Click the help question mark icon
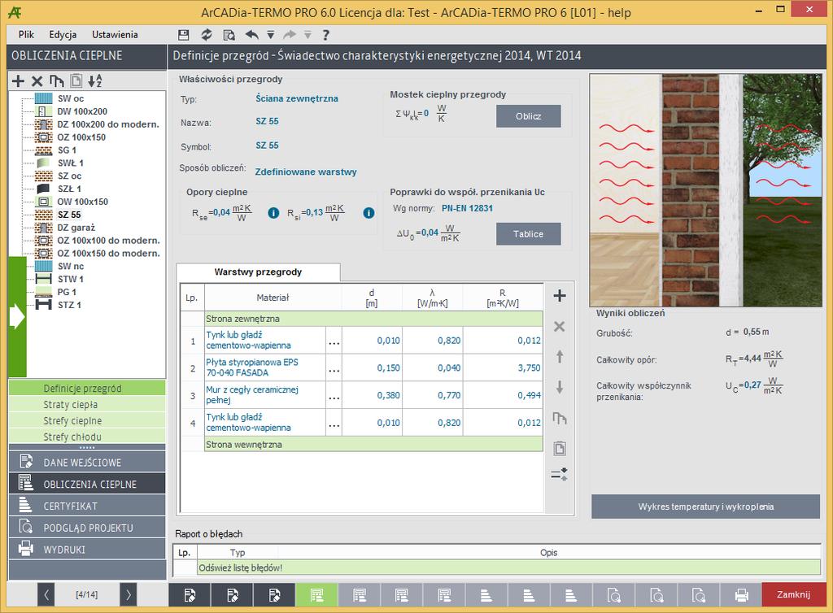This screenshot has width=833, height=613. coord(325,35)
